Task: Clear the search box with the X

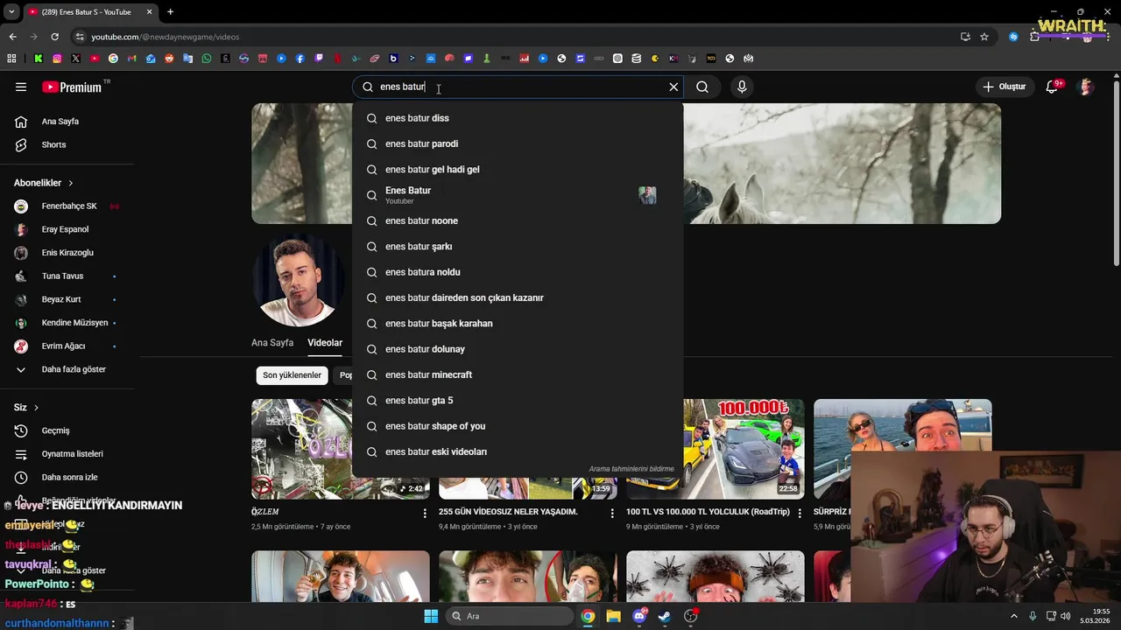Action: (x=673, y=87)
